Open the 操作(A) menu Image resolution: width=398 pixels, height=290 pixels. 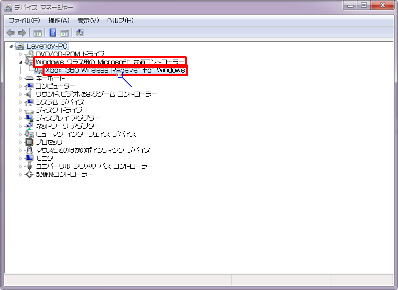tap(59, 21)
